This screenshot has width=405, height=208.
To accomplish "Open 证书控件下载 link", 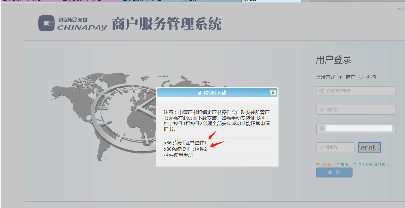I will tap(361, 165).
